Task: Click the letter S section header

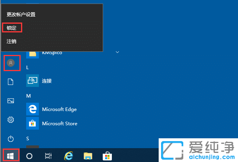Action: pos(28,139)
